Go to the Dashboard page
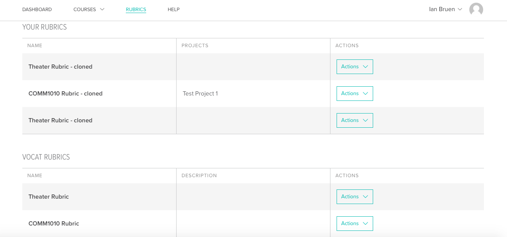This screenshot has width=507, height=237. click(37, 9)
